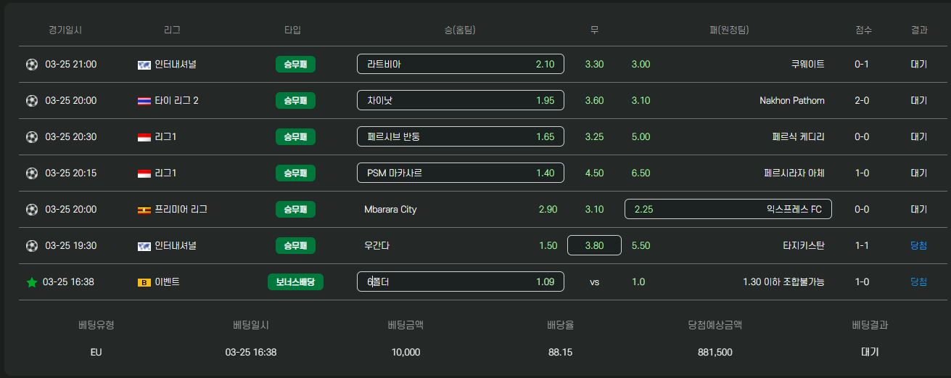Select the 라트비아 home win odds box
951x378 pixels.
[x=461, y=64]
